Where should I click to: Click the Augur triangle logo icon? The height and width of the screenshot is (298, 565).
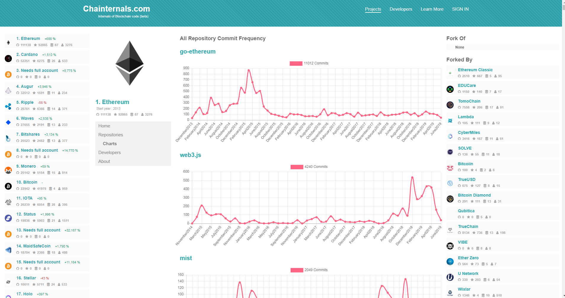[8, 90]
